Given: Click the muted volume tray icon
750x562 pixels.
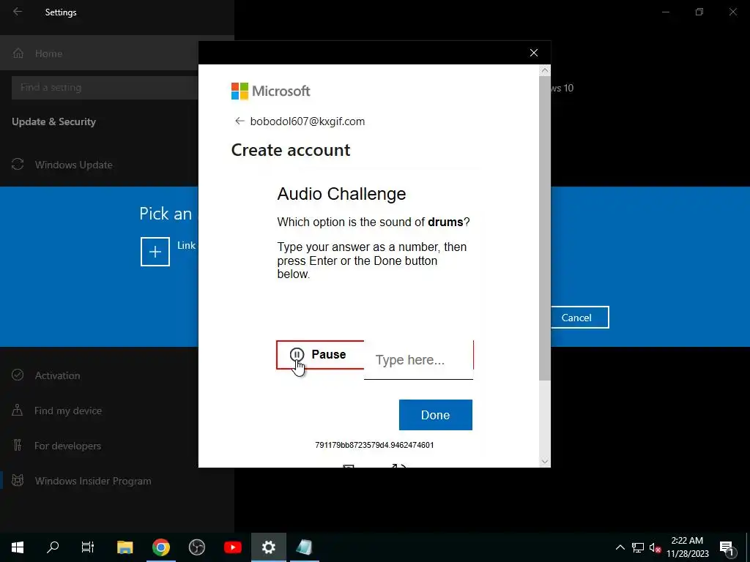Looking at the screenshot, I should click(655, 547).
